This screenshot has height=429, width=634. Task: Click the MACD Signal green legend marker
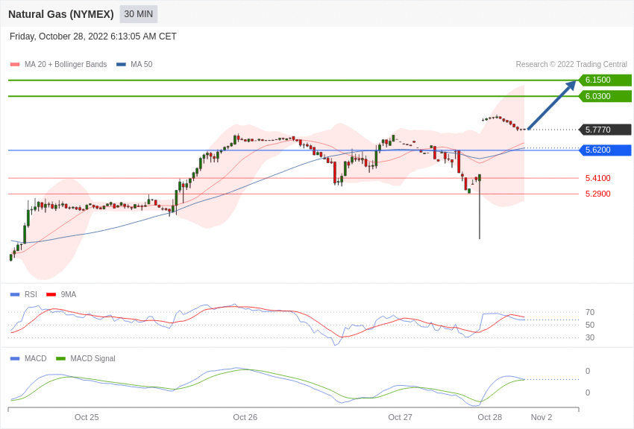[x=60, y=359]
